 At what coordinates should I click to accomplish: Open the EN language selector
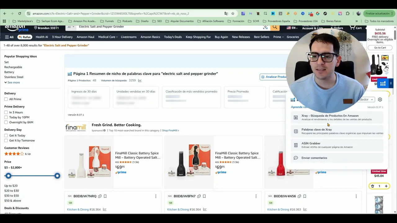pos(292,28)
